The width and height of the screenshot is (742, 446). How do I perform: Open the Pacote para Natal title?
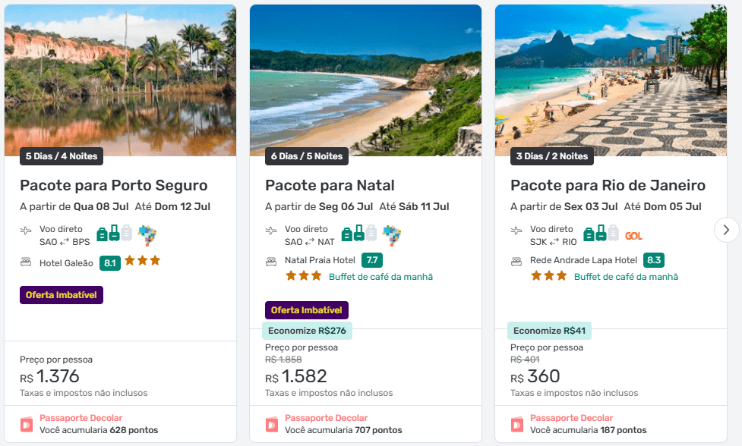330,186
